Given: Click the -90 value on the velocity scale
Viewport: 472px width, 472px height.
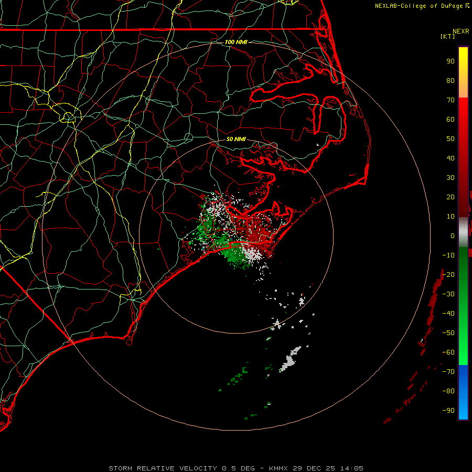Looking at the screenshot, I should (x=448, y=411).
